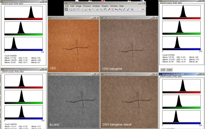Select the Angle tool
The image size is (205, 129).
pos(86,9)
